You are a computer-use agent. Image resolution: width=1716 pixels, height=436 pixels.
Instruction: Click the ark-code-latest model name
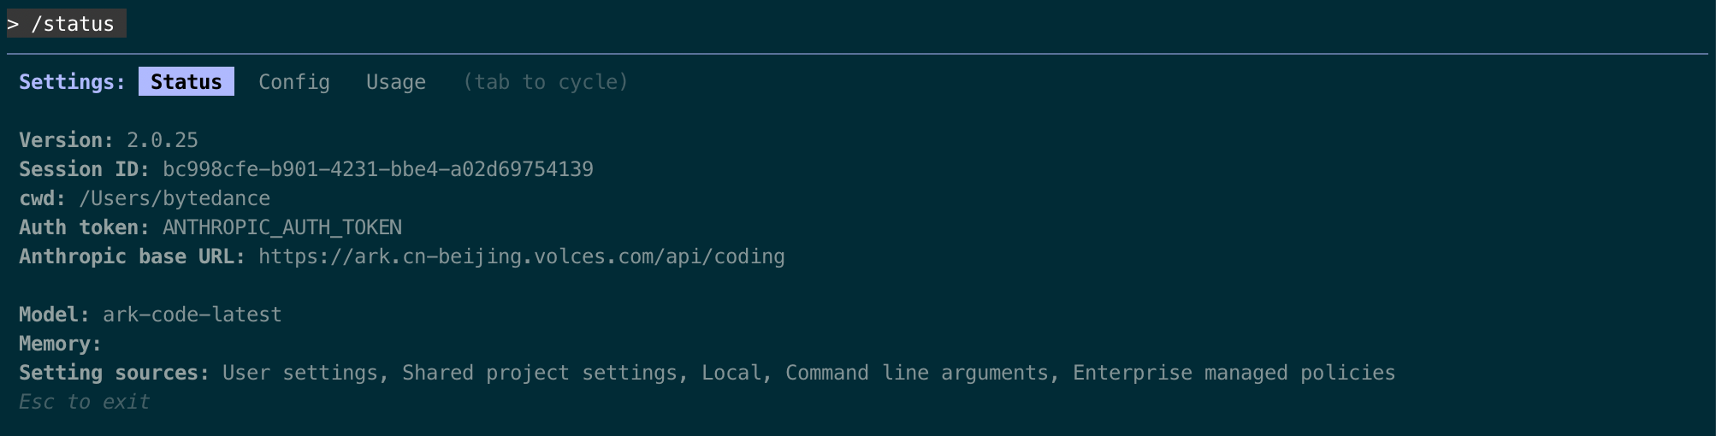(192, 315)
